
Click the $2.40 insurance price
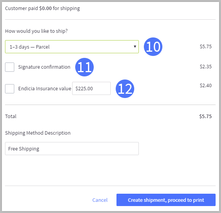tap(206, 85)
